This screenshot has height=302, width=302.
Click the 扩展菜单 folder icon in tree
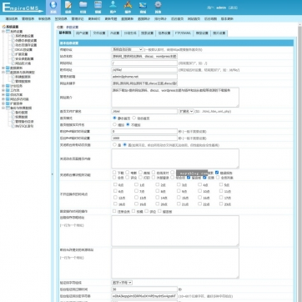[x=8, y=103]
